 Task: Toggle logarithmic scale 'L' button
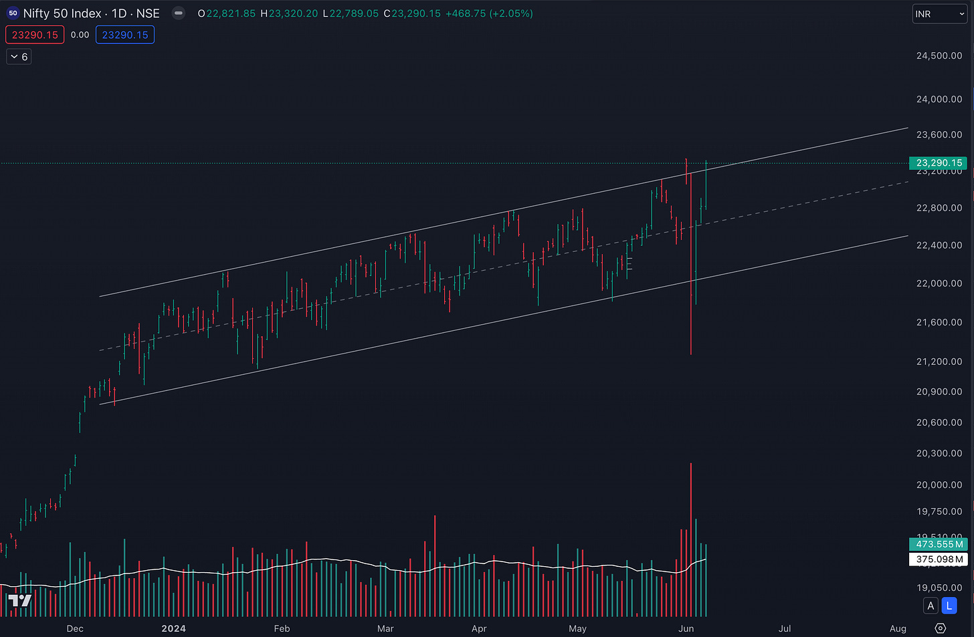pyautogui.click(x=949, y=606)
